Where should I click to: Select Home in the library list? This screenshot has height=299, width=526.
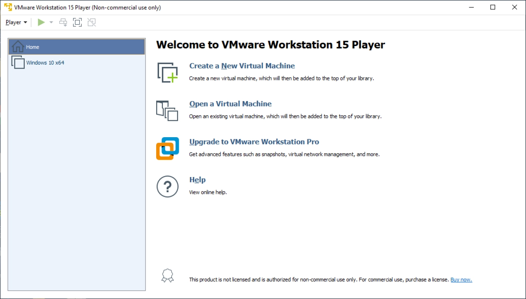(77, 47)
